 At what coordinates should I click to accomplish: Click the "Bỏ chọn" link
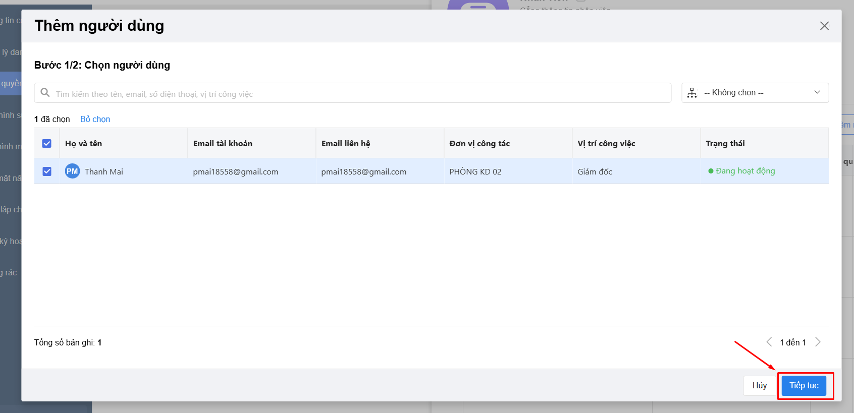95,119
